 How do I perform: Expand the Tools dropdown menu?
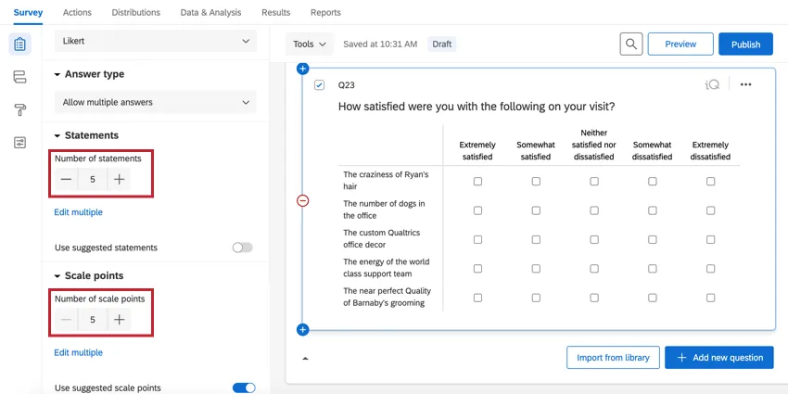tap(310, 44)
